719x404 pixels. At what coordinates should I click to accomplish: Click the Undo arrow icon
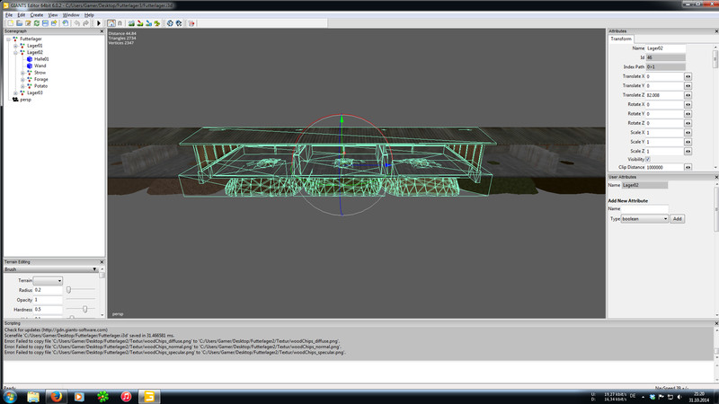click(x=77, y=23)
